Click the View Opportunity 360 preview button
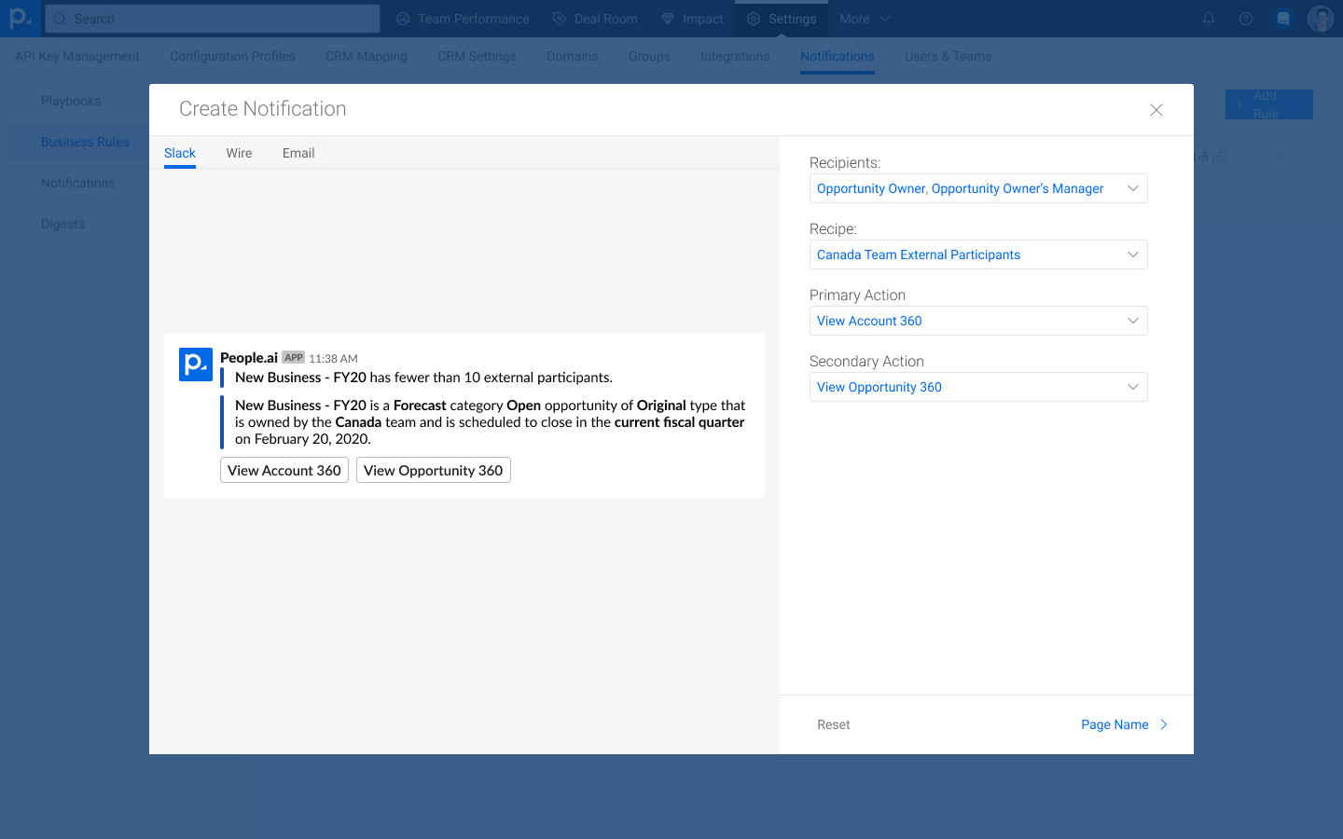The height and width of the screenshot is (839, 1343). [433, 470]
